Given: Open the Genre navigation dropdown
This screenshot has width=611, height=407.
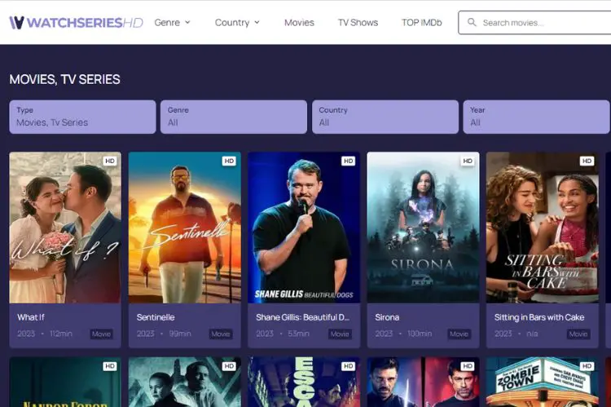Looking at the screenshot, I should pos(172,23).
